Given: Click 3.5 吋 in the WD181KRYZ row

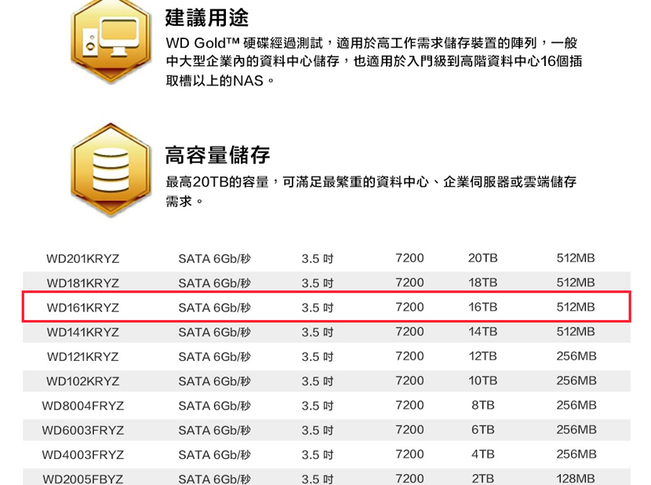Looking at the screenshot, I should pyautogui.click(x=318, y=283).
